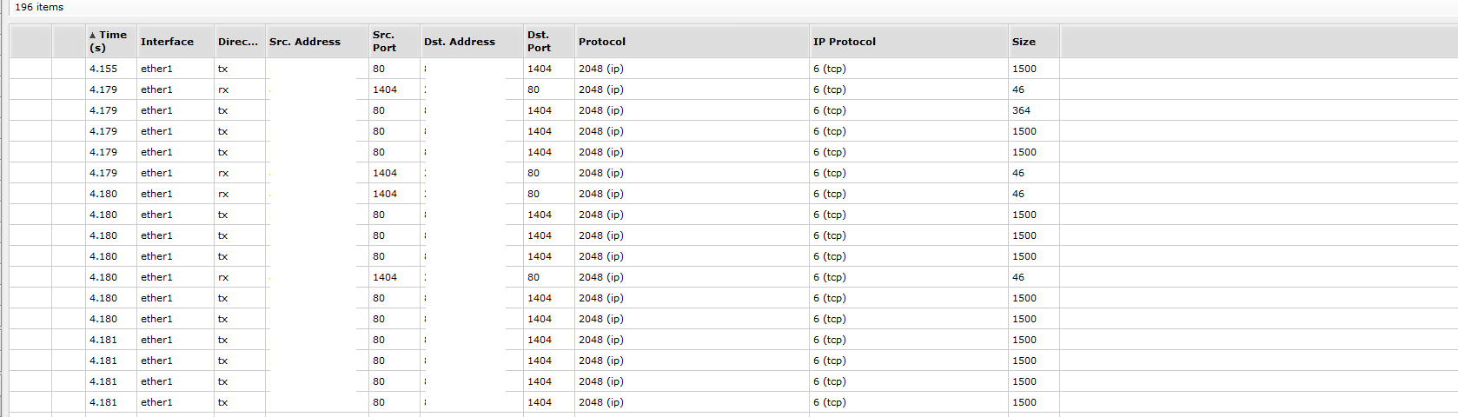Click the IP Protocol column header
This screenshot has height=417, width=1458.
coord(909,42)
